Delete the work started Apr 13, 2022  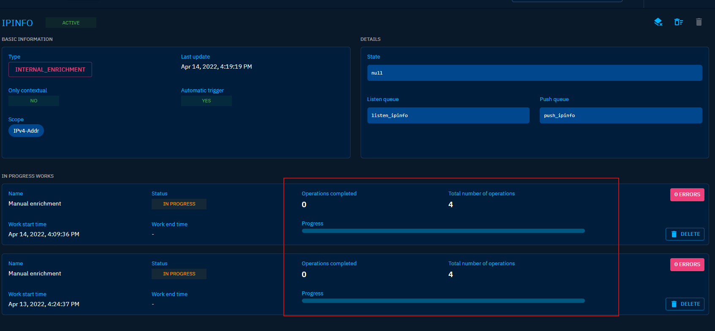coord(685,304)
